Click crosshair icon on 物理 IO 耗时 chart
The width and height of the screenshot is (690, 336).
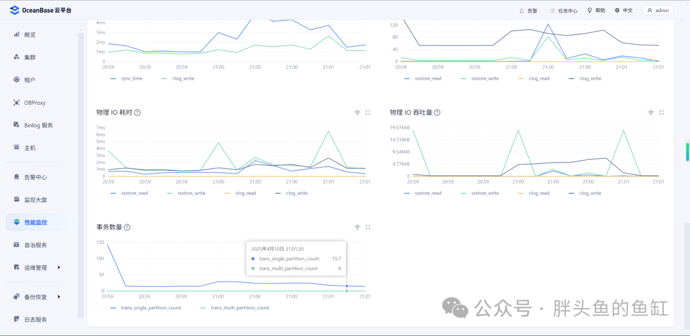coord(357,112)
